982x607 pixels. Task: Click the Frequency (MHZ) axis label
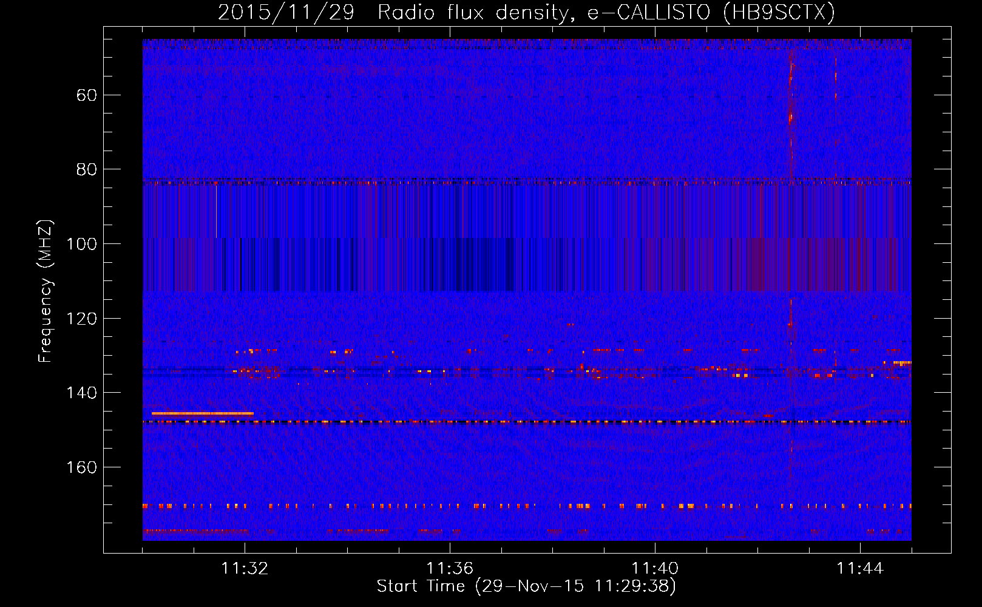tap(46, 291)
